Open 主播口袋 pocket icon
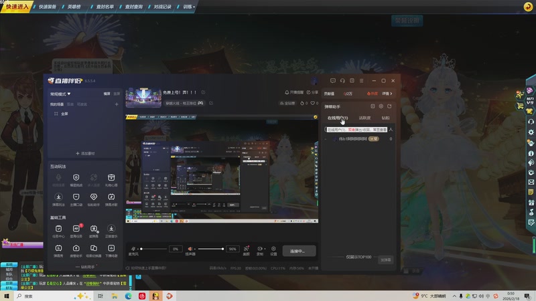Viewport: 536px width, 301px height. coord(76,199)
